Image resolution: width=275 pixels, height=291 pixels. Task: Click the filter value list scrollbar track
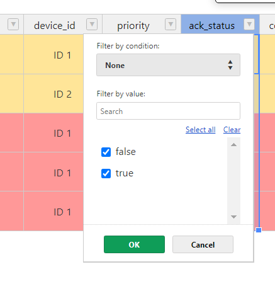click(x=233, y=181)
